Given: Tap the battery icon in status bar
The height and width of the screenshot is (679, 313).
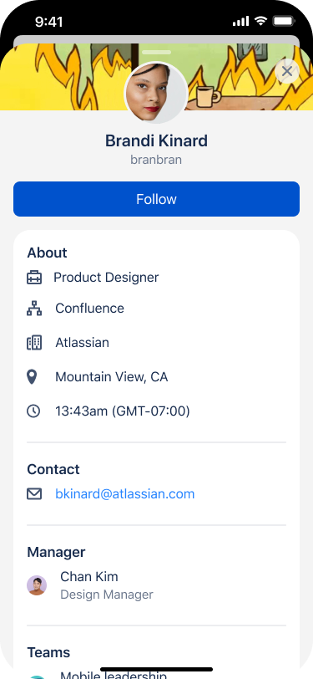Looking at the screenshot, I should pos(284,21).
